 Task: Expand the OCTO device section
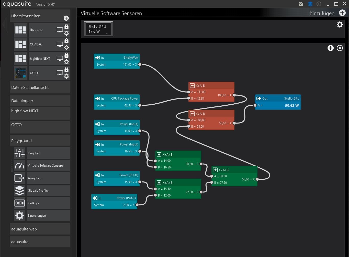coord(40,127)
